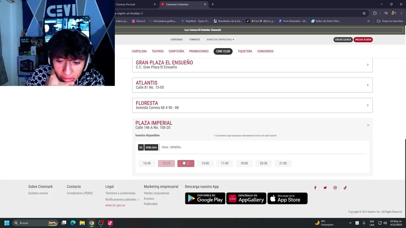Open the Font Generator bookmark

(x=293, y=21)
